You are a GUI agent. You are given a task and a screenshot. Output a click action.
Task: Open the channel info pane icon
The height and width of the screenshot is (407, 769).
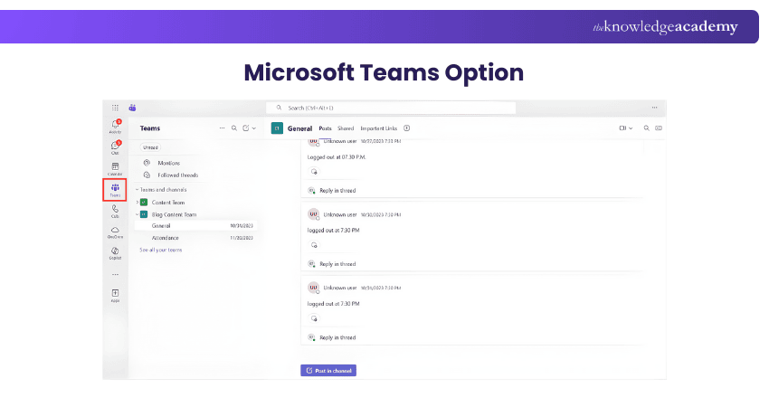[659, 128]
